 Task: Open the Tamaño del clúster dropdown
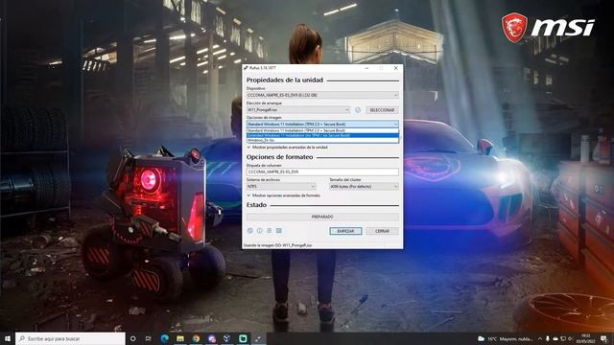click(364, 187)
